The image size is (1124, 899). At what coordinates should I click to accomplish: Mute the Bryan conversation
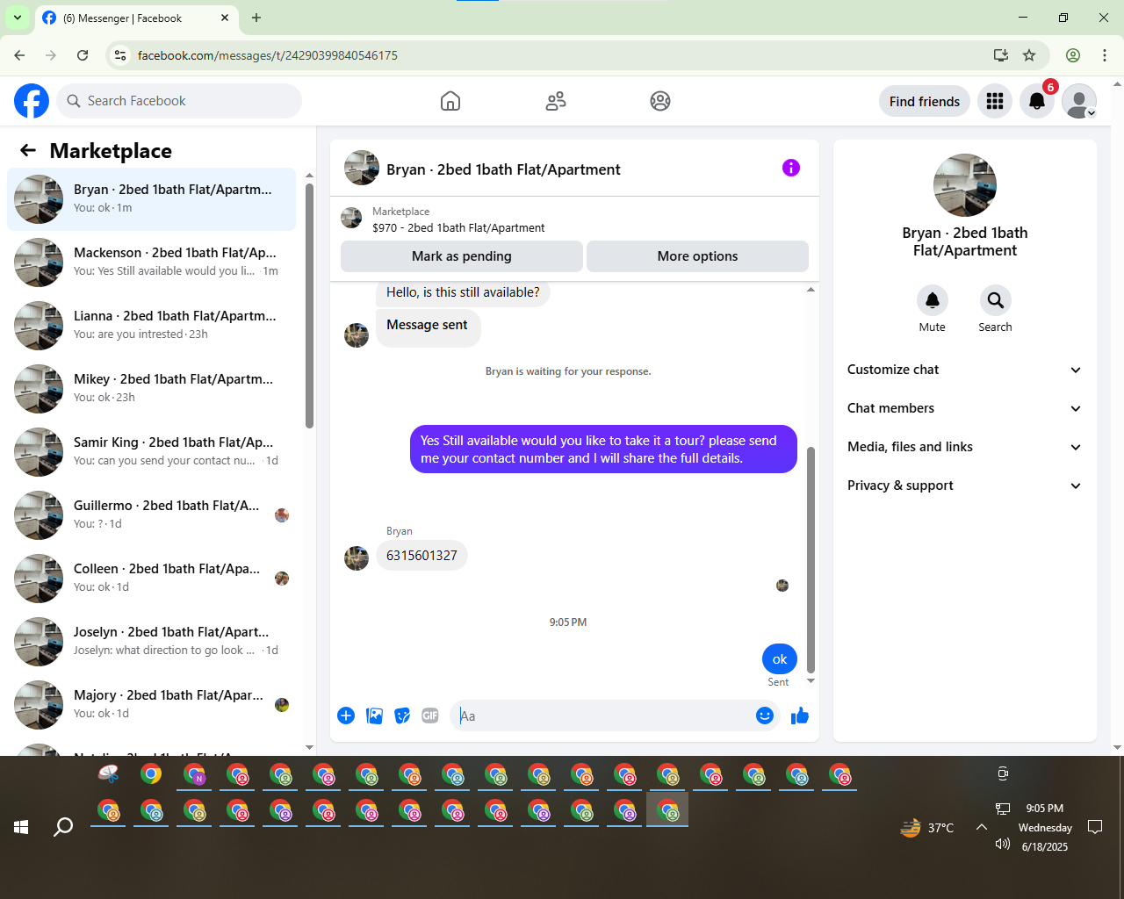933,300
